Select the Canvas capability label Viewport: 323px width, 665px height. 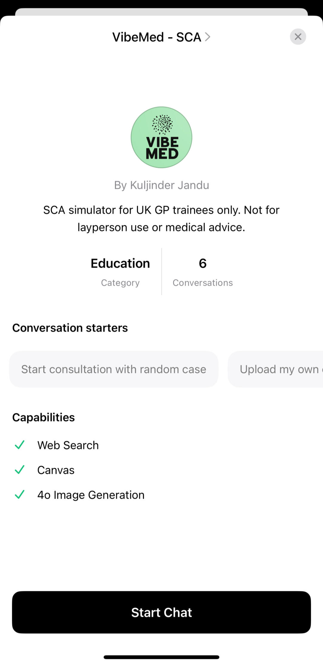click(x=56, y=470)
